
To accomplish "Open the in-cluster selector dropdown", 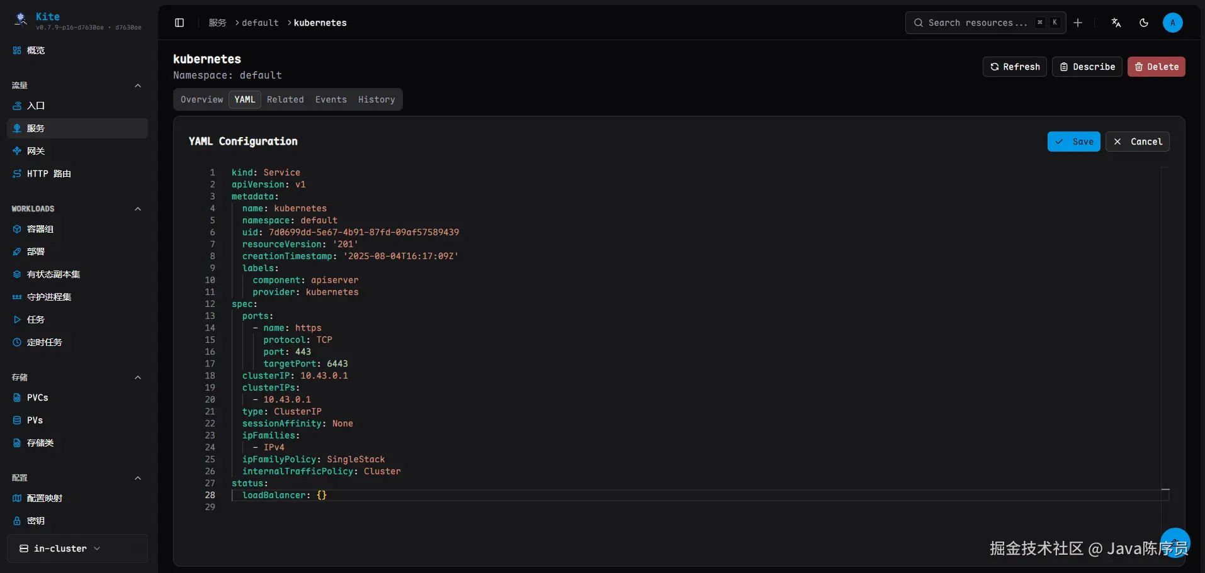I will (x=60, y=548).
